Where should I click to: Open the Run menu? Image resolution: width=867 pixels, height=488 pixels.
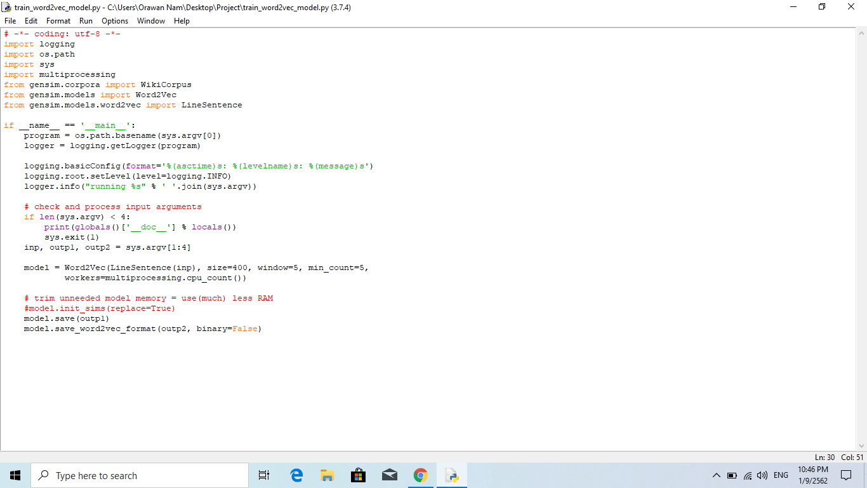86,20
